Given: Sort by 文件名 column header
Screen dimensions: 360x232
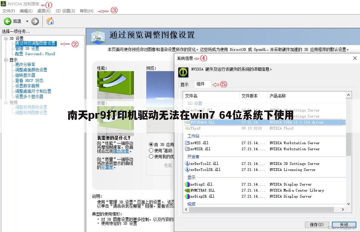Looking at the screenshot, I should pos(211,96).
